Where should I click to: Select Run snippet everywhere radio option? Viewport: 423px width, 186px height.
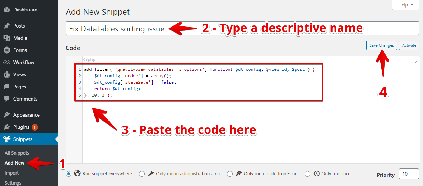click(69, 174)
